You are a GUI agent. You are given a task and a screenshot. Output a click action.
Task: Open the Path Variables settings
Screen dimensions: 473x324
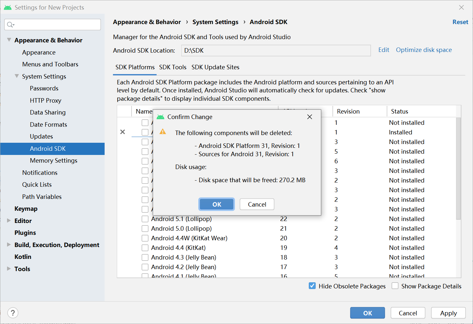pos(42,197)
